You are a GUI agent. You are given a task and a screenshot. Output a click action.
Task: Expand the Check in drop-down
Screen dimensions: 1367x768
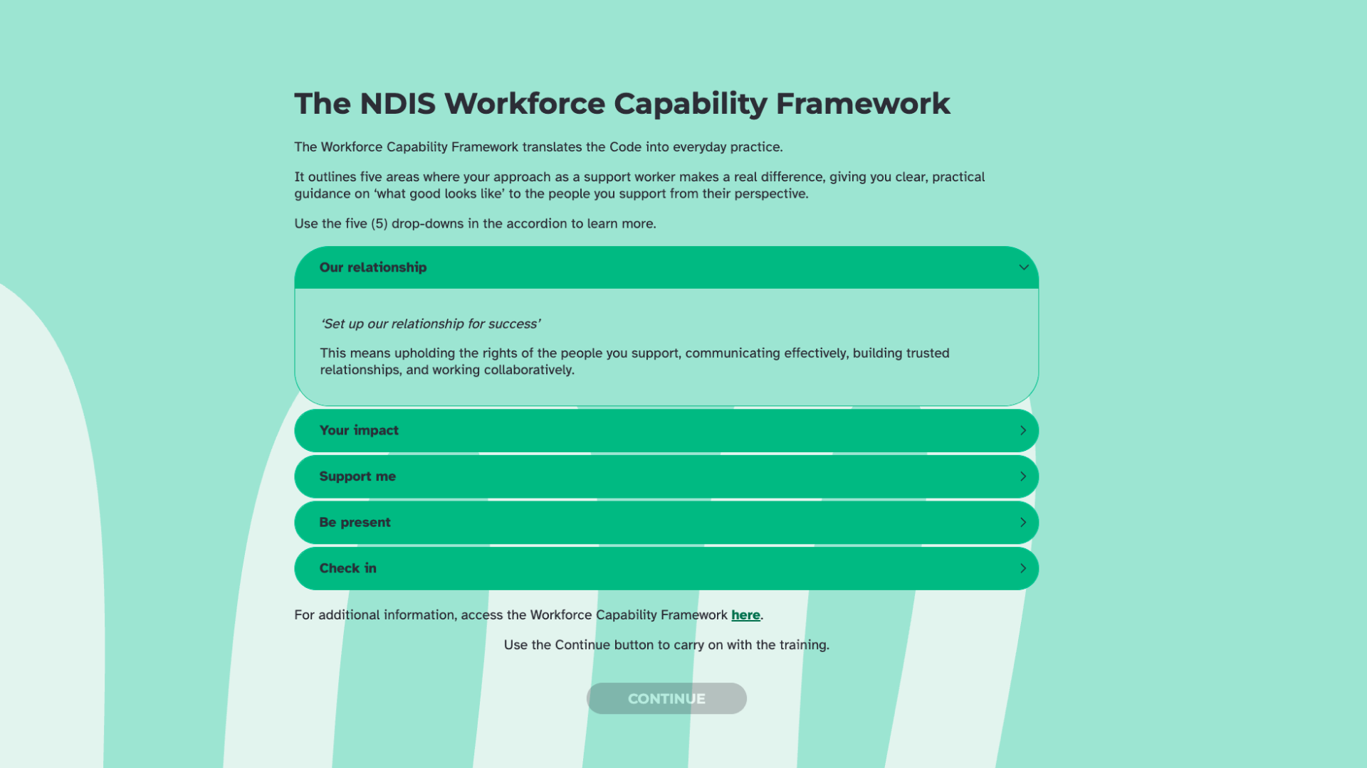tap(666, 568)
